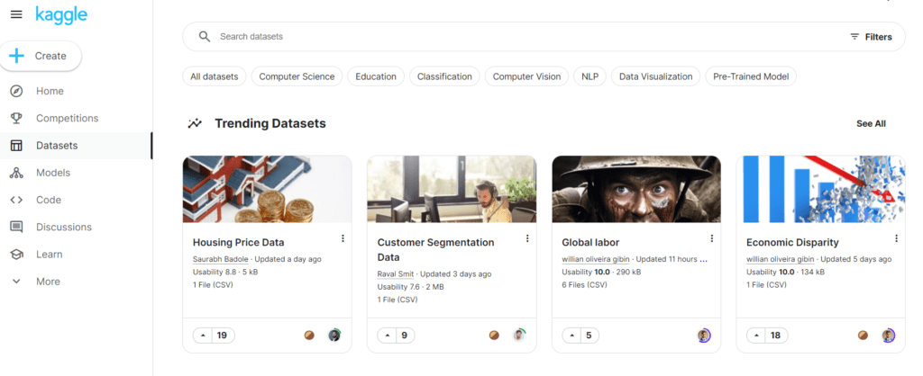
Task: Select the Data Visualization chip
Action: coord(656,76)
